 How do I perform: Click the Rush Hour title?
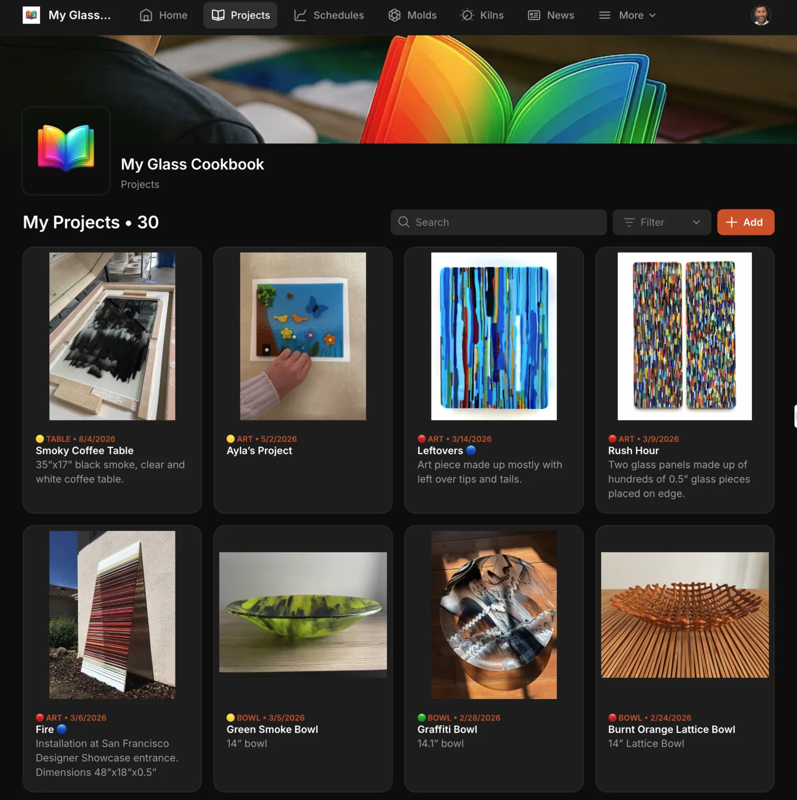click(634, 450)
